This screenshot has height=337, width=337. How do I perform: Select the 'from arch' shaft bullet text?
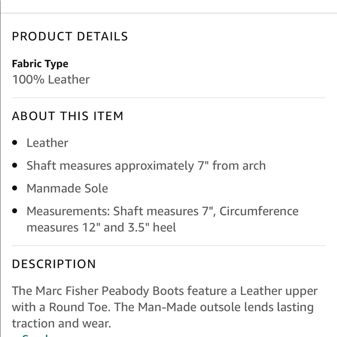[239, 166]
